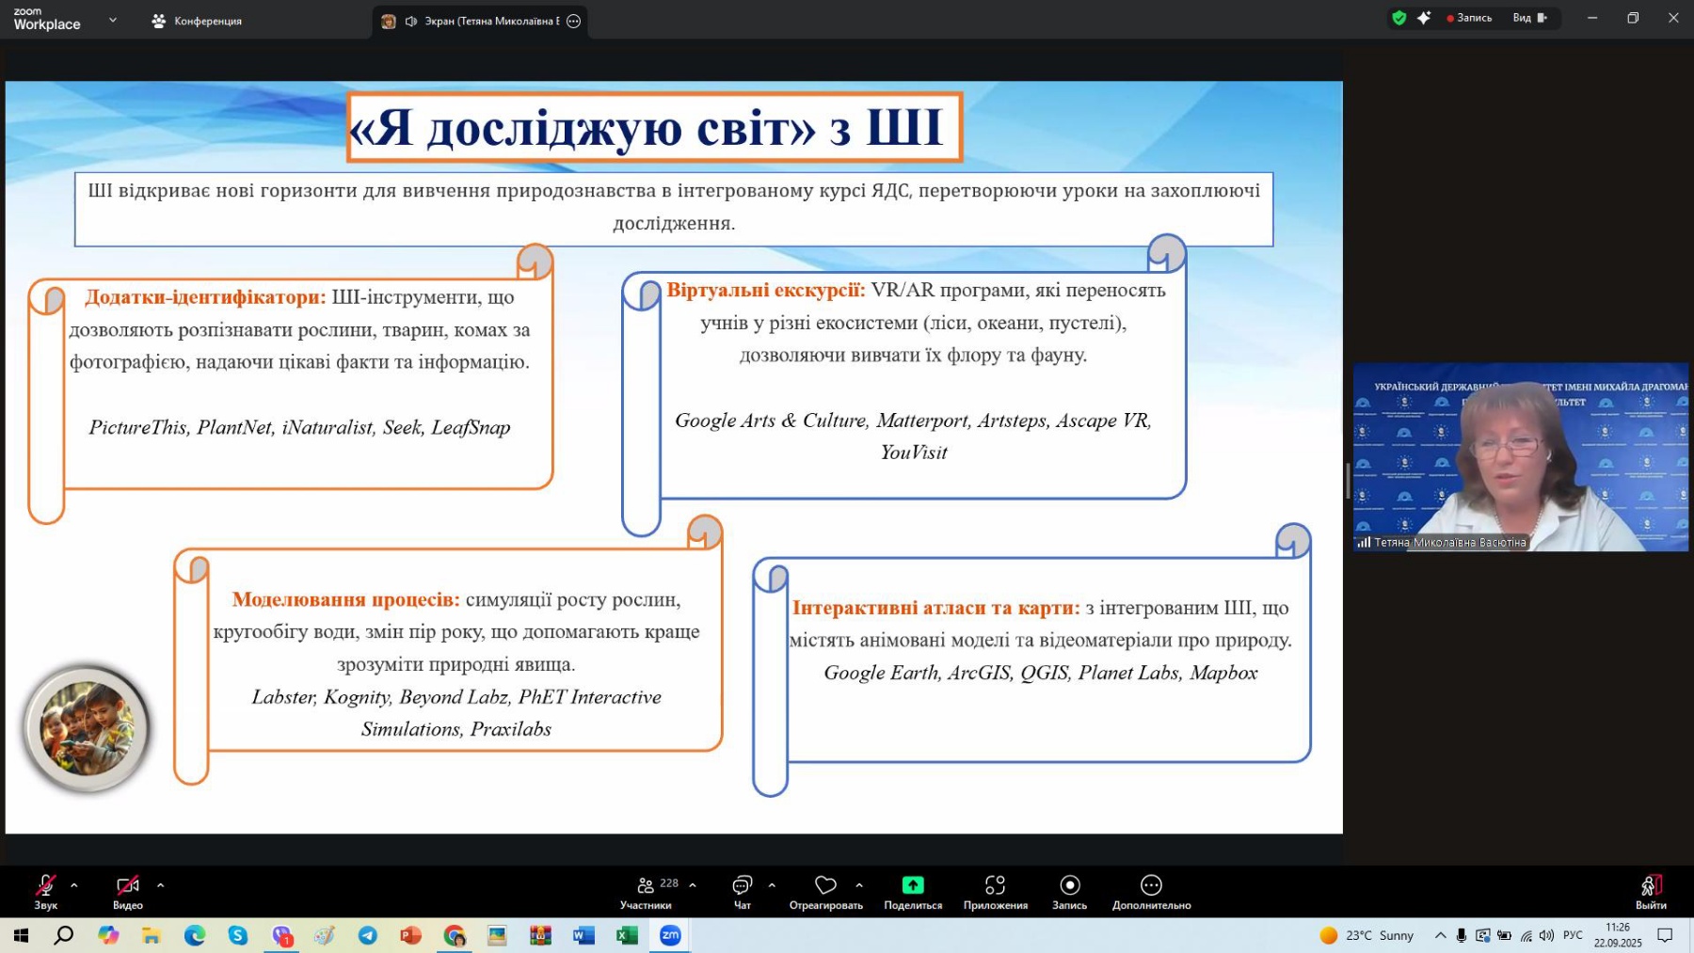Open AI Companion sparkle icon
This screenshot has height=953, width=1694.
coord(1424,18)
